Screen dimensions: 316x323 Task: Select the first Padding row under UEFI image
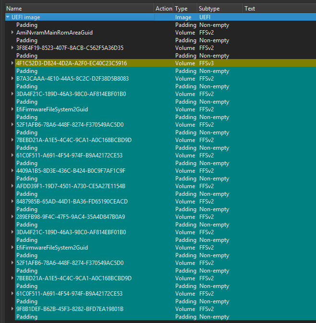point(27,25)
